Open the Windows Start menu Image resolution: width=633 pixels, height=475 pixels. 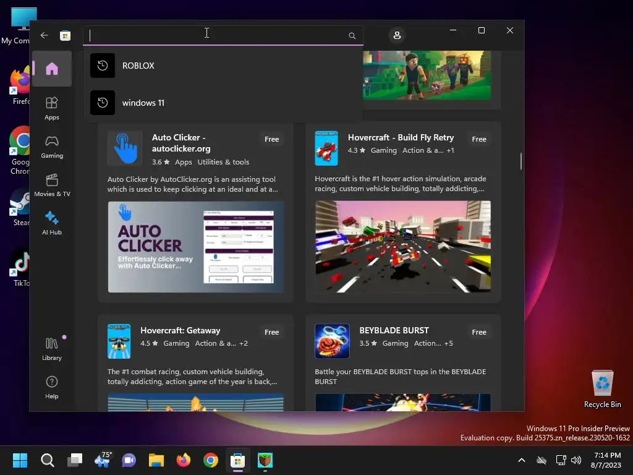[x=20, y=460]
